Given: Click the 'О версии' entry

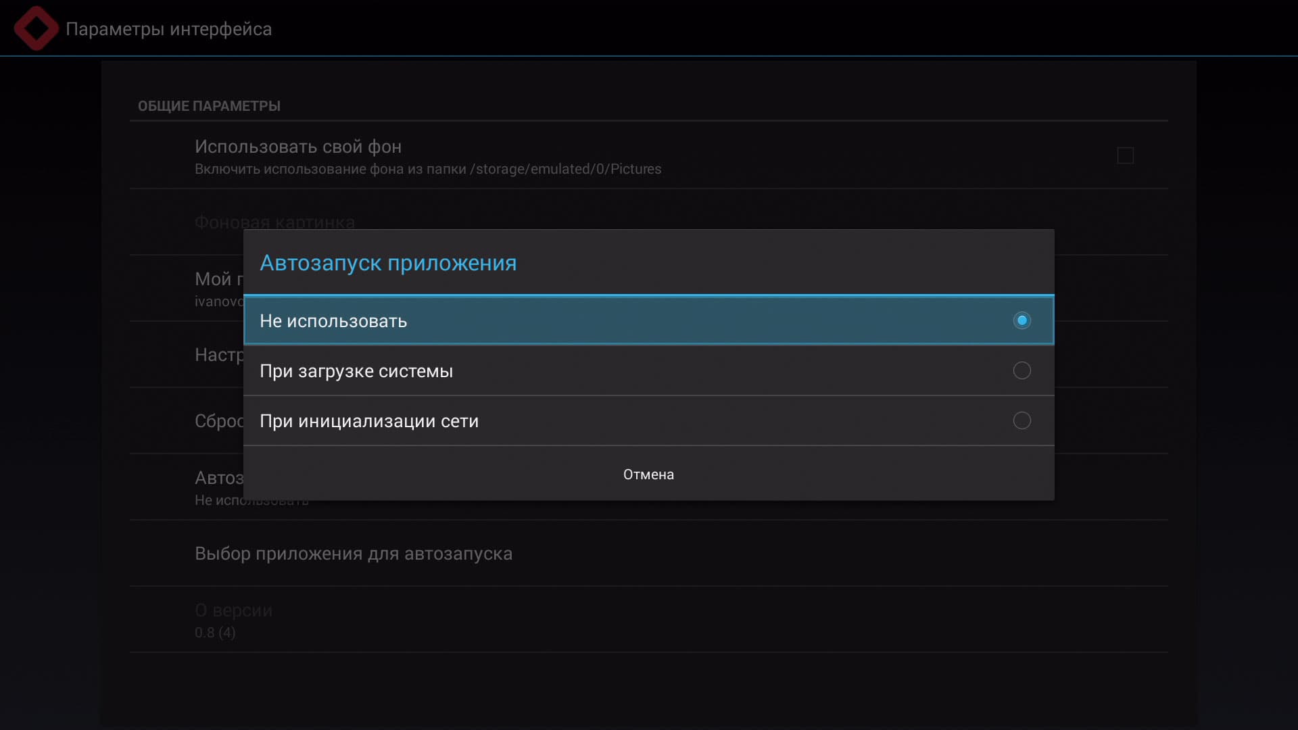Looking at the screenshot, I should click(233, 610).
